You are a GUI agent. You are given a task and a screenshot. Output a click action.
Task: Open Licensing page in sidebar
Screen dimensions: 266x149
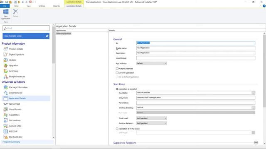click(x=13, y=71)
